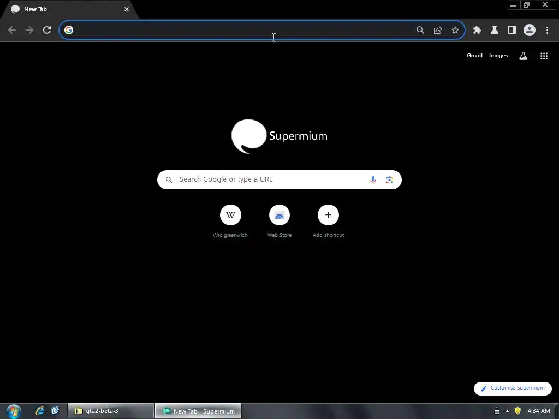Click the search magnifier in search box

169,180
